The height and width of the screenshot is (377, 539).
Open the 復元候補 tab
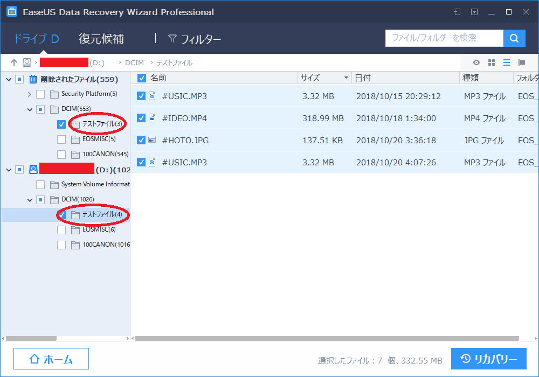pyautogui.click(x=101, y=39)
